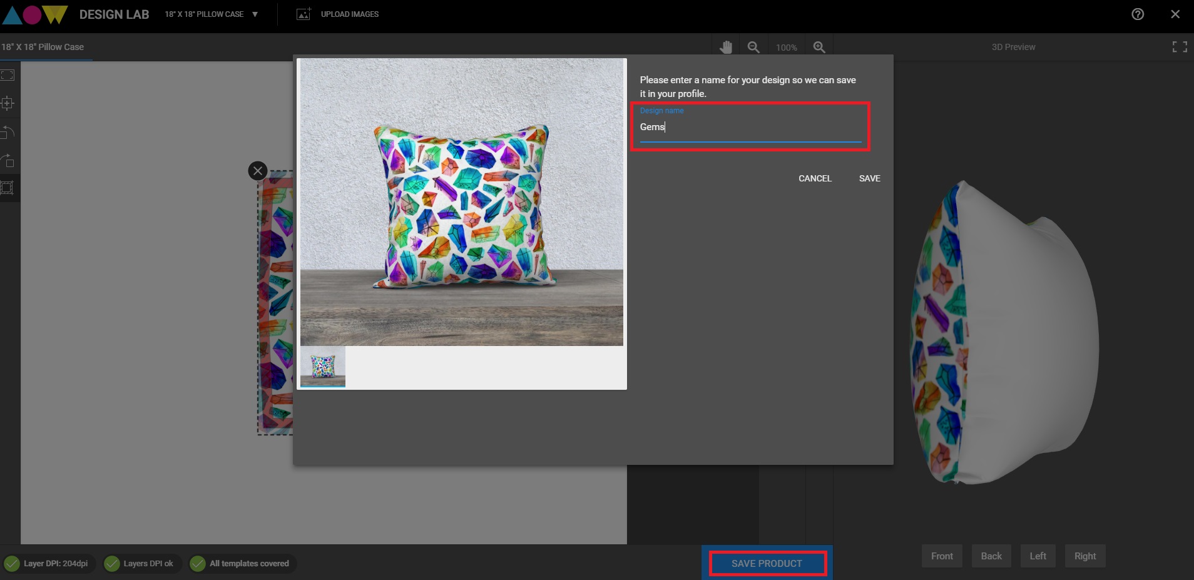Click the Layers DPI ok green checkmark
The width and height of the screenshot is (1194, 580).
[112, 564]
